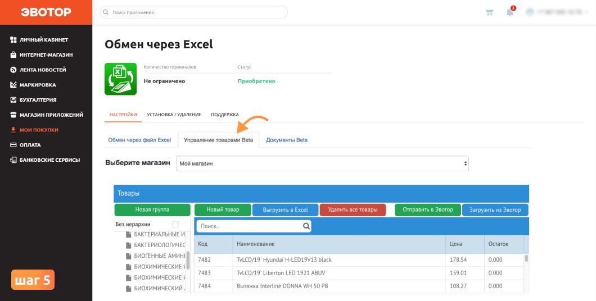Click the Лента новостей feed icon
596x301 pixels.
point(13,70)
